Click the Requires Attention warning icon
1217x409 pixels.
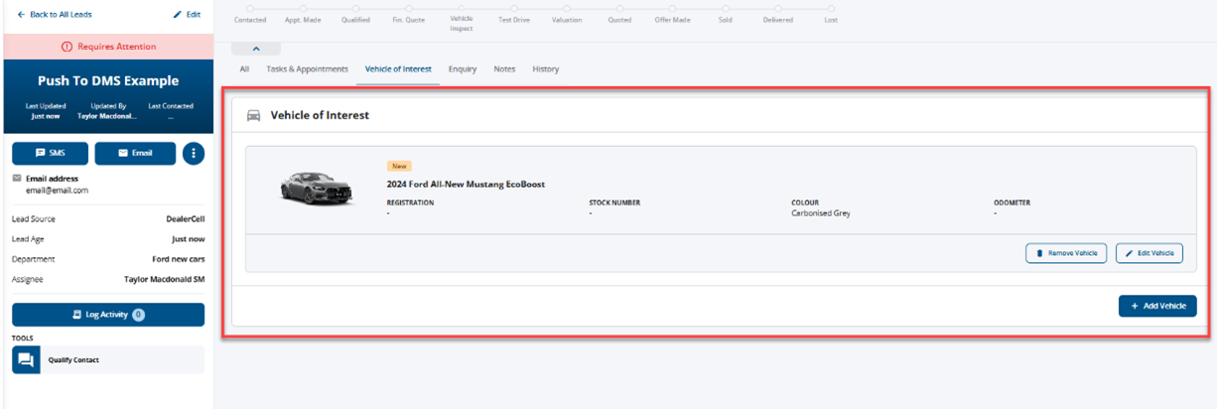click(x=67, y=47)
